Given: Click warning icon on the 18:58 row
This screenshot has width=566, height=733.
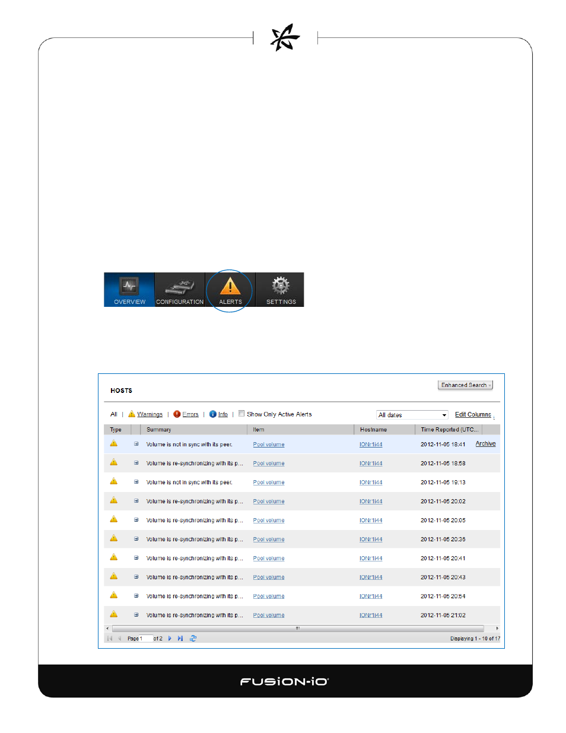Looking at the screenshot, I should tap(114, 462).
